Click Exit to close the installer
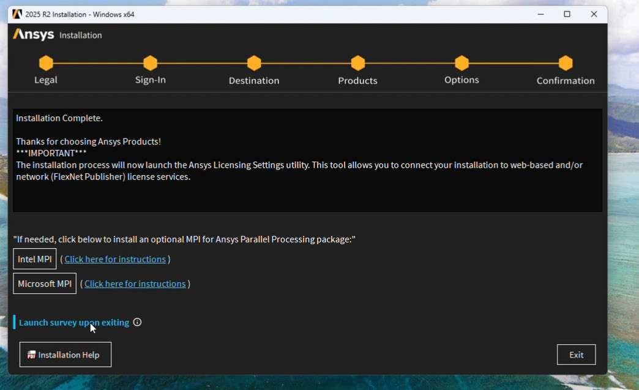 pos(576,354)
